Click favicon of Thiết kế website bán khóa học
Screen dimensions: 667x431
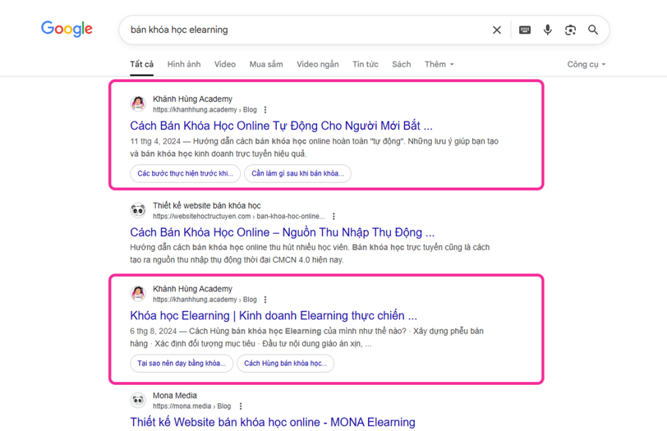click(x=138, y=210)
